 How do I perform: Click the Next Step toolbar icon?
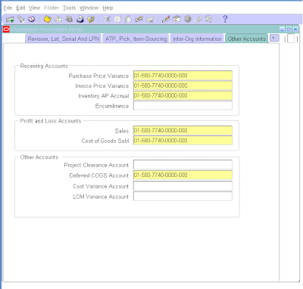coord(58,19)
